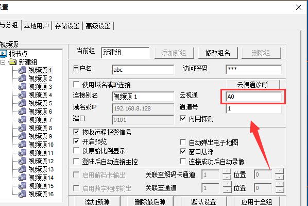
Task: Open the 高级设置 tab
Action: point(98,26)
